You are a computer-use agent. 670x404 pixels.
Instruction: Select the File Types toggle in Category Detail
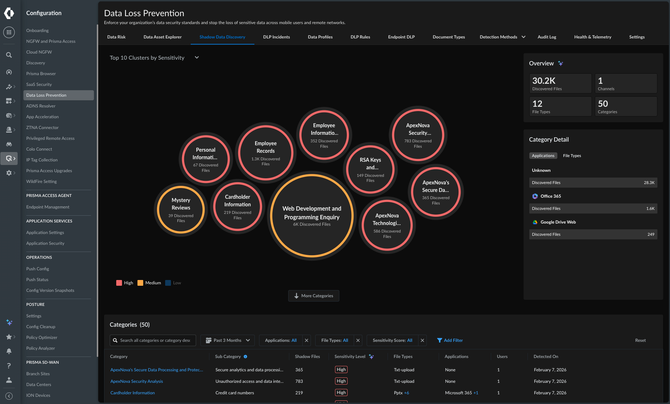coord(572,156)
